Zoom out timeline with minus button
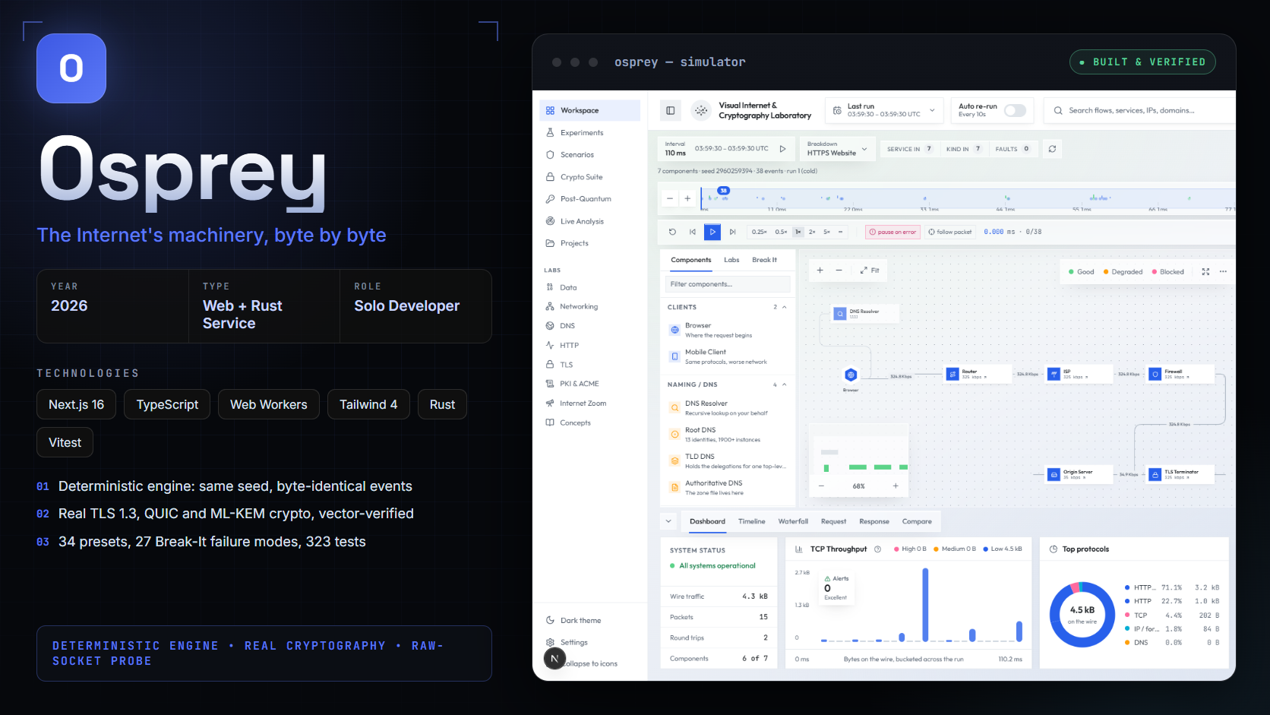 tap(670, 199)
